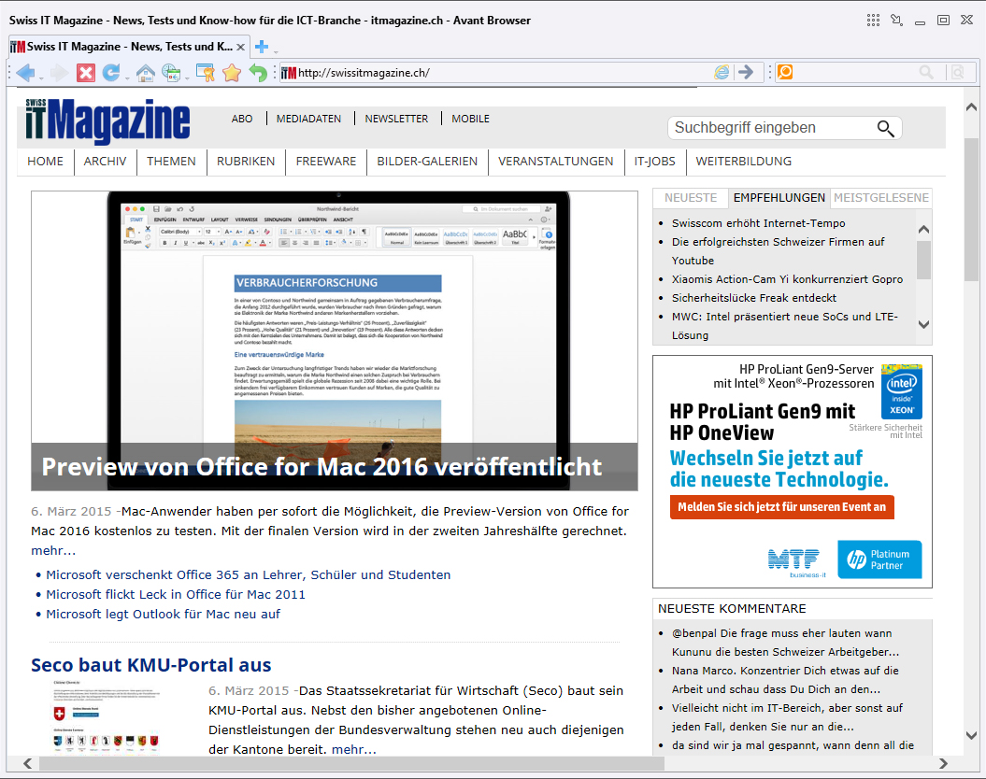Click 'Microsoft legt Outlook für Mac neu auf'
Image resolution: width=986 pixels, height=779 pixels.
pyautogui.click(x=163, y=614)
